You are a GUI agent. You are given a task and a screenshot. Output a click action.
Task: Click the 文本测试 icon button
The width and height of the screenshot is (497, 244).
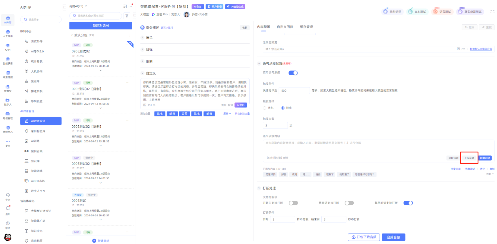417,12
